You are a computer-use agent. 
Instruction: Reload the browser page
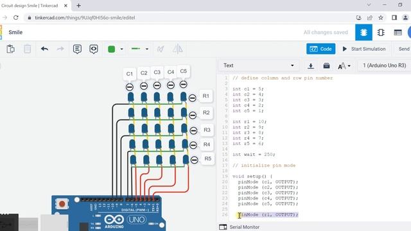(15, 17)
